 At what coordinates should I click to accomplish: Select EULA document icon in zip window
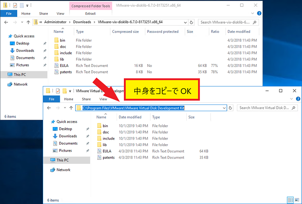point(56,65)
